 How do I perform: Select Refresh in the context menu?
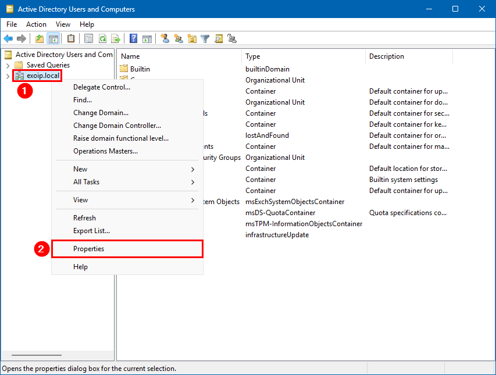pyautogui.click(x=127, y=218)
